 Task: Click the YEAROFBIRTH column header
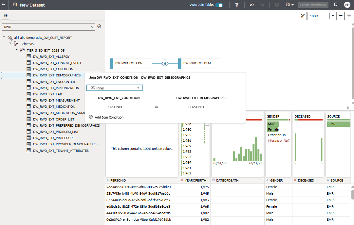click(195, 180)
